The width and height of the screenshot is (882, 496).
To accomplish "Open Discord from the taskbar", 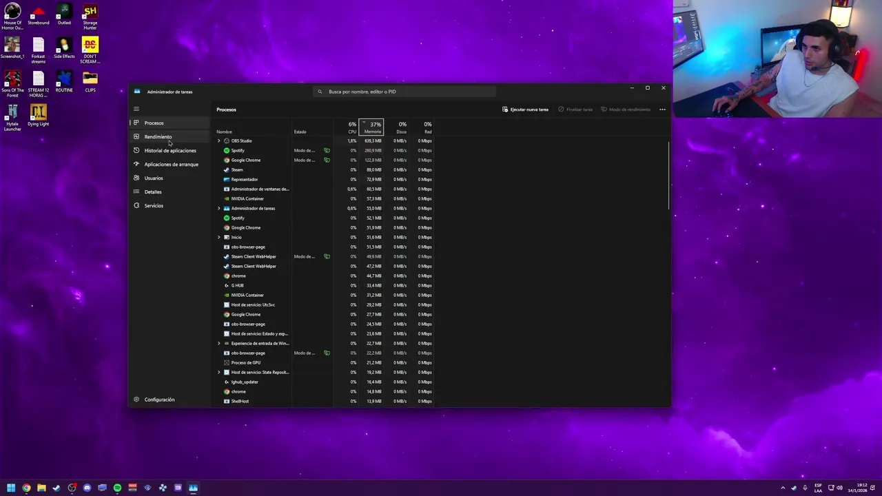I will point(87,488).
